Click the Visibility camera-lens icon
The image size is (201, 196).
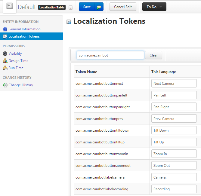click(5, 54)
